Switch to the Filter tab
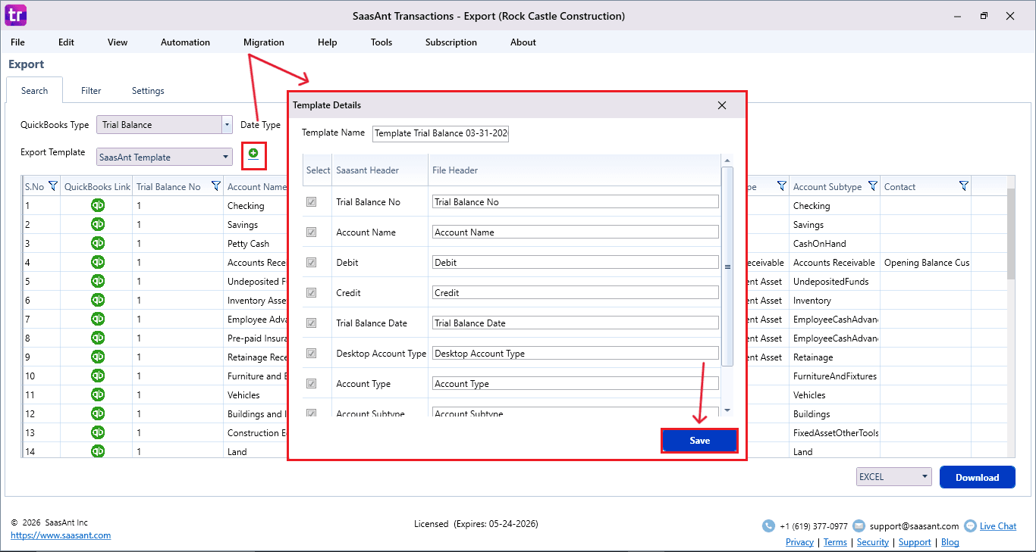The image size is (1036, 552). [91, 90]
